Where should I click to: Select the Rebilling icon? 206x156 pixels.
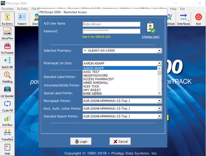[x=7, y=77]
